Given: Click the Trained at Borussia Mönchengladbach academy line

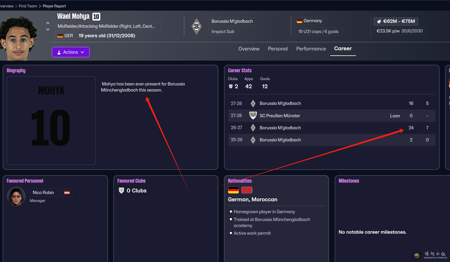Looking at the screenshot, I should point(272,223).
